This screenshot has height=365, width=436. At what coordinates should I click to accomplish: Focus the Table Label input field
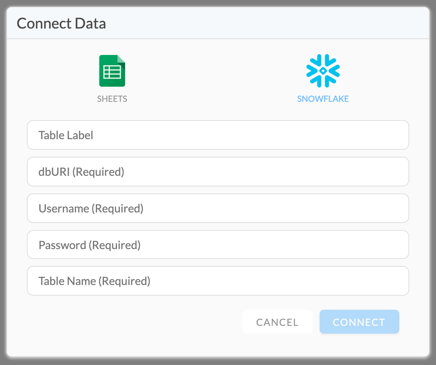point(218,135)
